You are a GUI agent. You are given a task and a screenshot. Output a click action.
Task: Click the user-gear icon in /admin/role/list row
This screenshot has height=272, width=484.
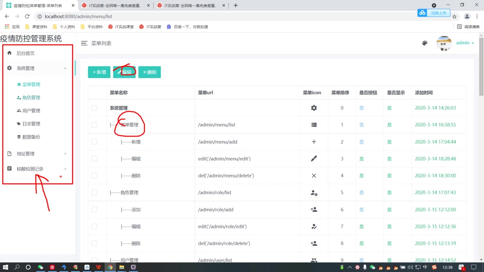(x=314, y=193)
